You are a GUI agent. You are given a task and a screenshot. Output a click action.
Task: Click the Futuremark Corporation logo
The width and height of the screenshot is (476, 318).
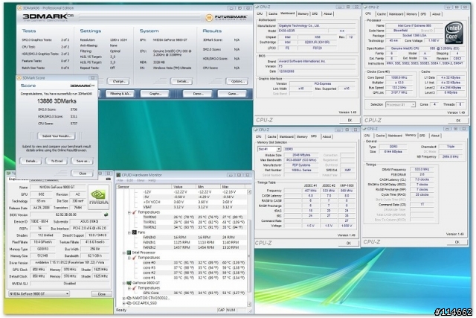click(226, 18)
